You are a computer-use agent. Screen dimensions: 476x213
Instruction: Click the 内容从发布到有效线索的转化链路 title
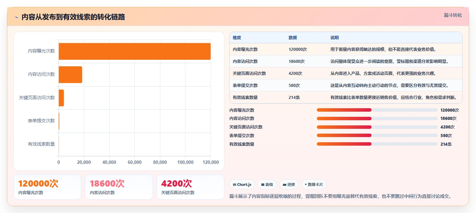pos(73,17)
